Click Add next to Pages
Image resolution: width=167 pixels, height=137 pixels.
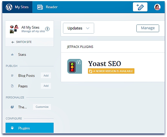coord(46,86)
